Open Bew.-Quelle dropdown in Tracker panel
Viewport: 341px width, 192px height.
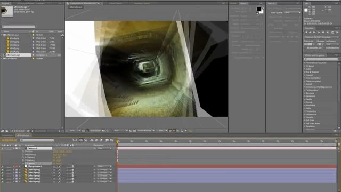click(292, 13)
